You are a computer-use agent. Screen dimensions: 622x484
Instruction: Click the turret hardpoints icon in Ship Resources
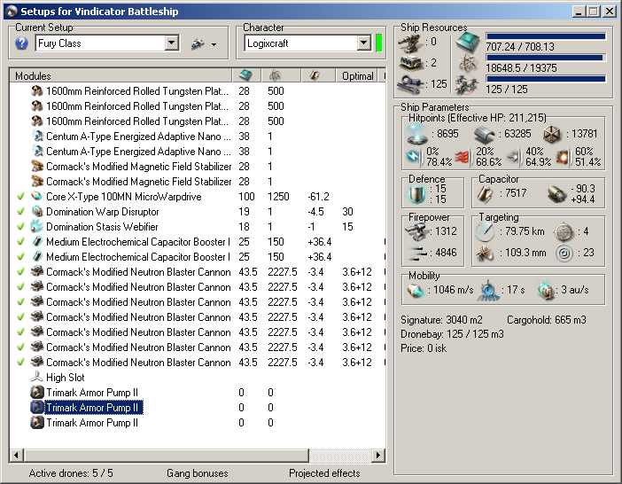(410, 43)
